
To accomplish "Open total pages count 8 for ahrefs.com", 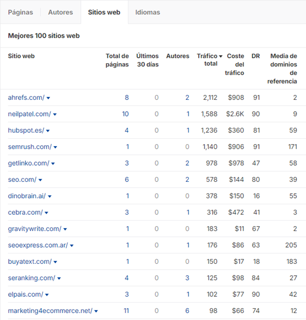I will (x=127, y=98).
